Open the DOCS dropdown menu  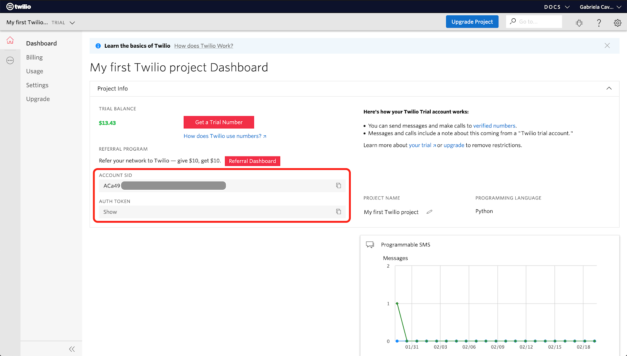click(x=557, y=7)
